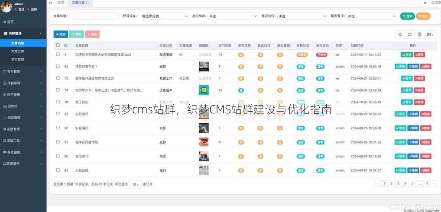Delete the 推荐好看电影 1 article
Image resolution: width=441 pixels, height=212 pixels.
pos(426,67)
